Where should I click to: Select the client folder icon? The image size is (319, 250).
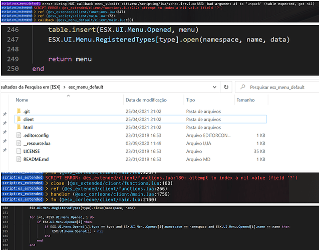(19, 120)
